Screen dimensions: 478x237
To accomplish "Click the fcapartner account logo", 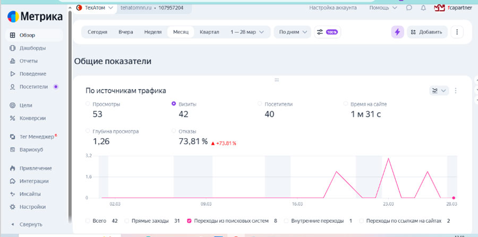I will 439,7.
